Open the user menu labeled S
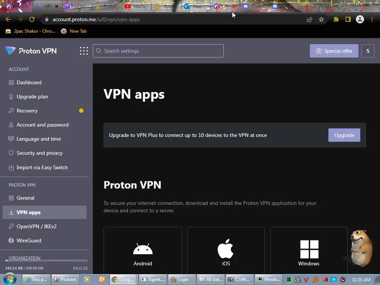The height and width of the screenshot is (285, 380). click(368, 51)
